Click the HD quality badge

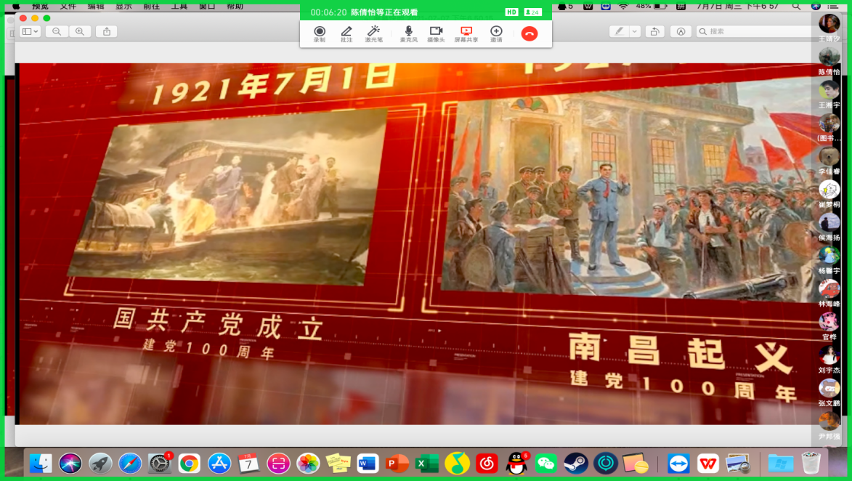point(511,12)
